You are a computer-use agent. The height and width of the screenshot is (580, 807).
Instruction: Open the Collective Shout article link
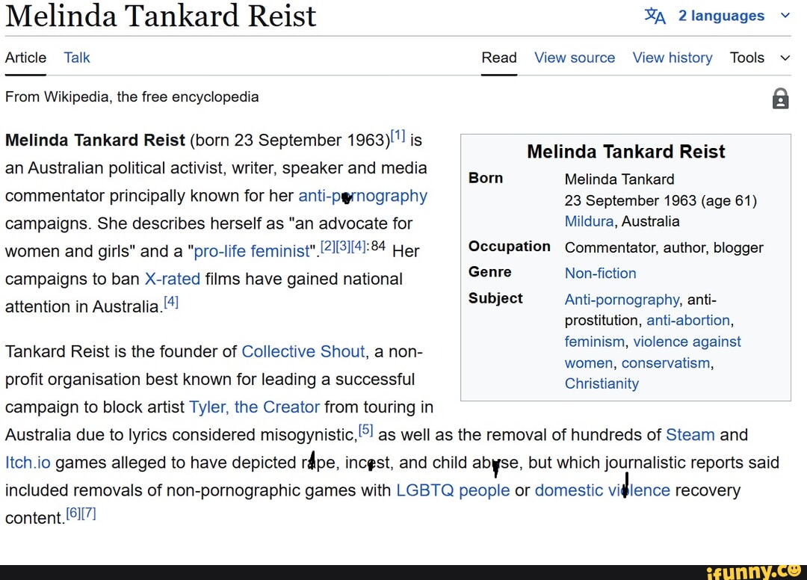pyautogui.click(x=303, y=351)
